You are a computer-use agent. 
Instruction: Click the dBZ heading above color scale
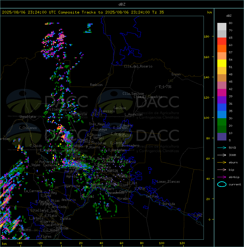(x=229, y=16)
